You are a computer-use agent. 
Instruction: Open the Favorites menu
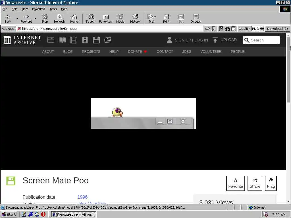(38, 9)
